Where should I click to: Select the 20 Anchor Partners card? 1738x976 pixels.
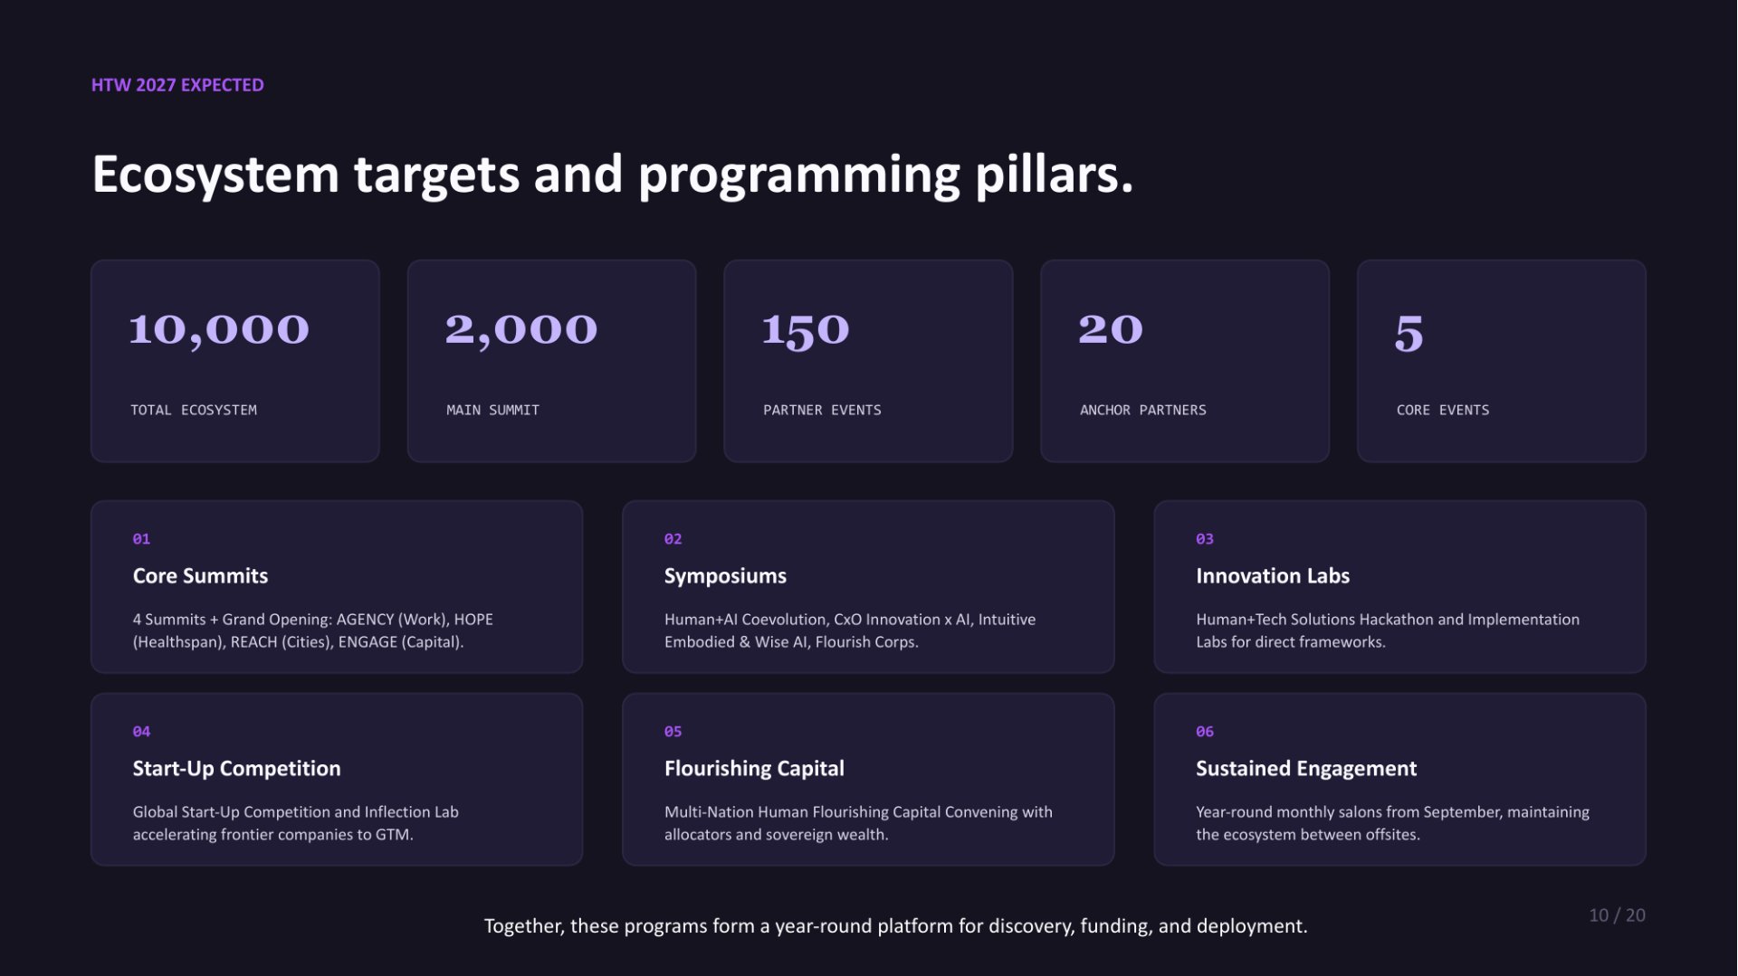pyautogui.click(x=1185, y=361)
